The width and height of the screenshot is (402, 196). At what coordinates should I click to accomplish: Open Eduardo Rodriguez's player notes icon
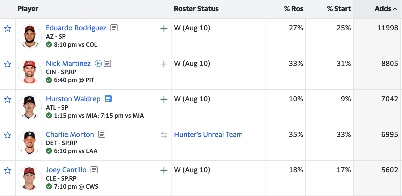(114, 28)
